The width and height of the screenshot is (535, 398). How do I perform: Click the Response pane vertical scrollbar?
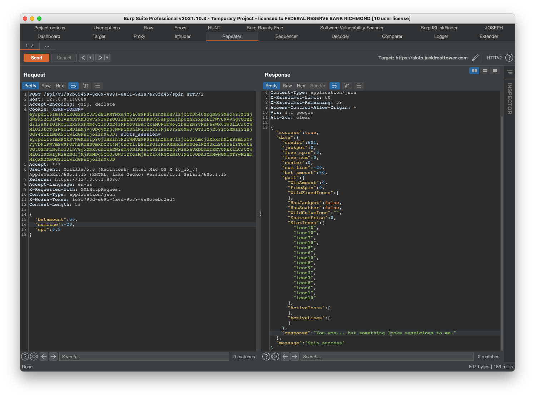click(x=502, y=233)
